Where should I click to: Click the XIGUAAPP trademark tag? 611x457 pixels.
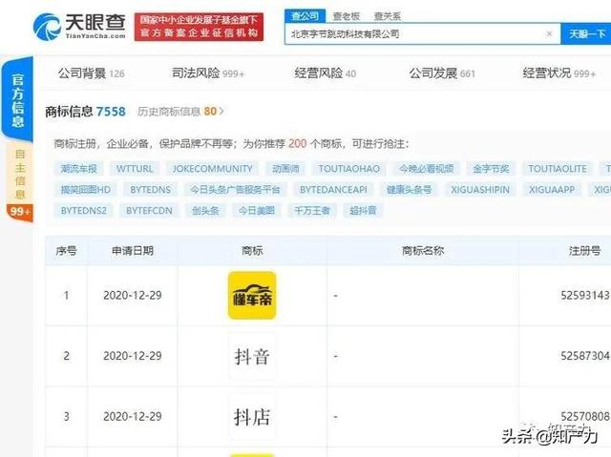[552, 190]
